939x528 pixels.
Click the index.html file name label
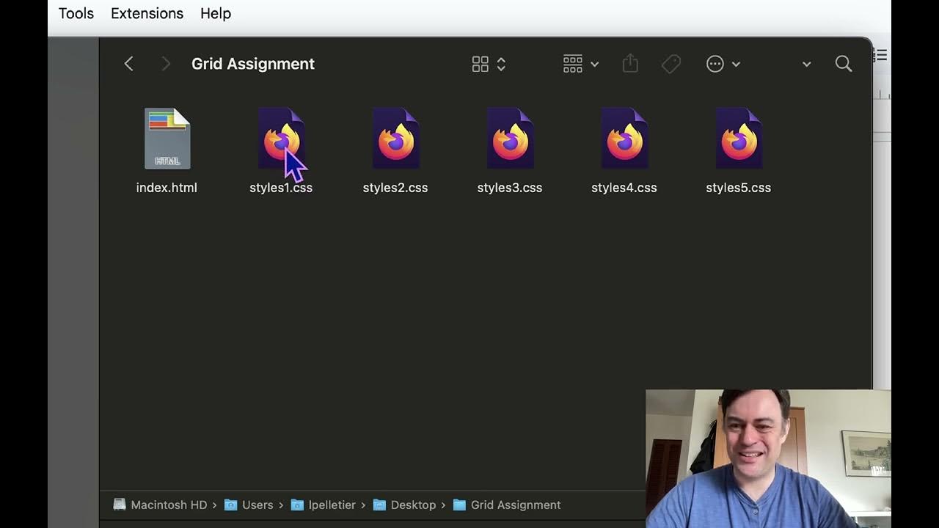click(x=167, y=188)
